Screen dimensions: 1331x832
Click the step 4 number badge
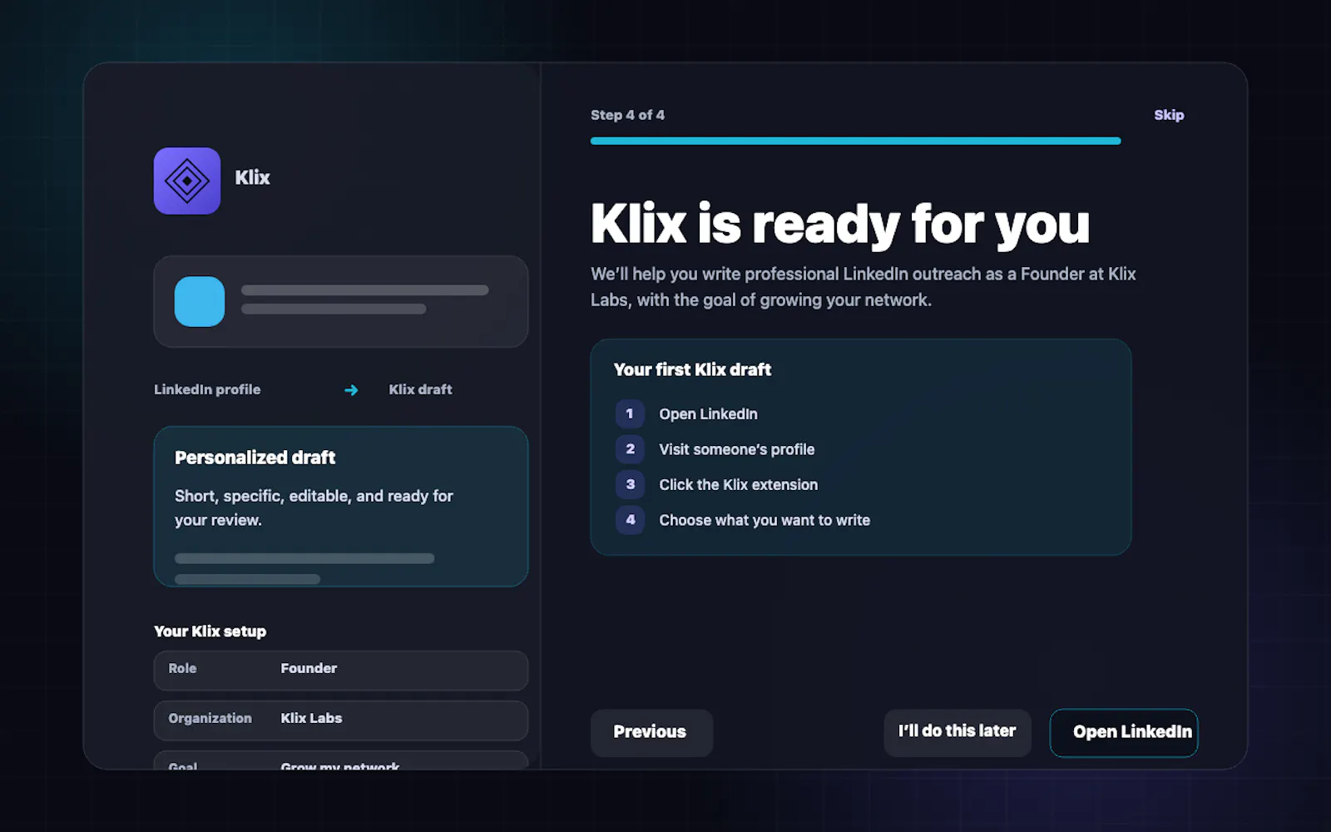[x=630, y=520]
